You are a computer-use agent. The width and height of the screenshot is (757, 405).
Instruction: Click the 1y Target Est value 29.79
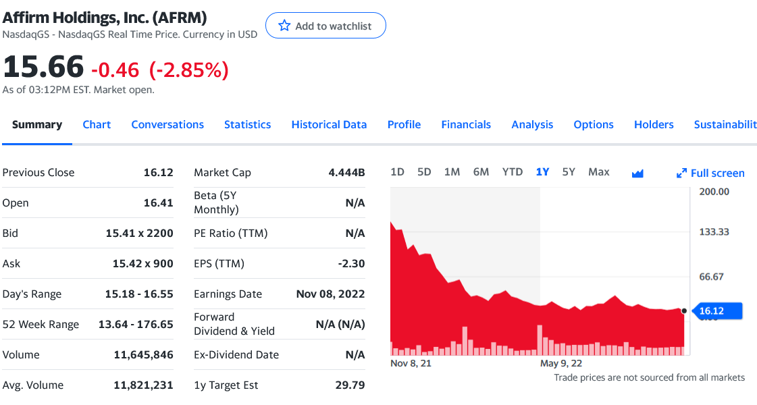click(350, 385)
